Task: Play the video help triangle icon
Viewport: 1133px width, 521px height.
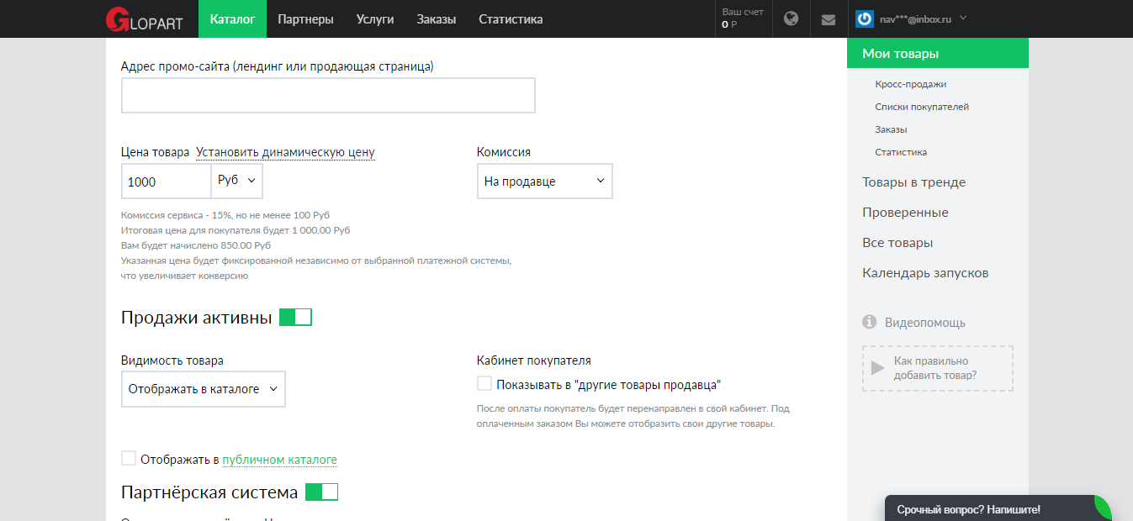Action: point(877,368)
